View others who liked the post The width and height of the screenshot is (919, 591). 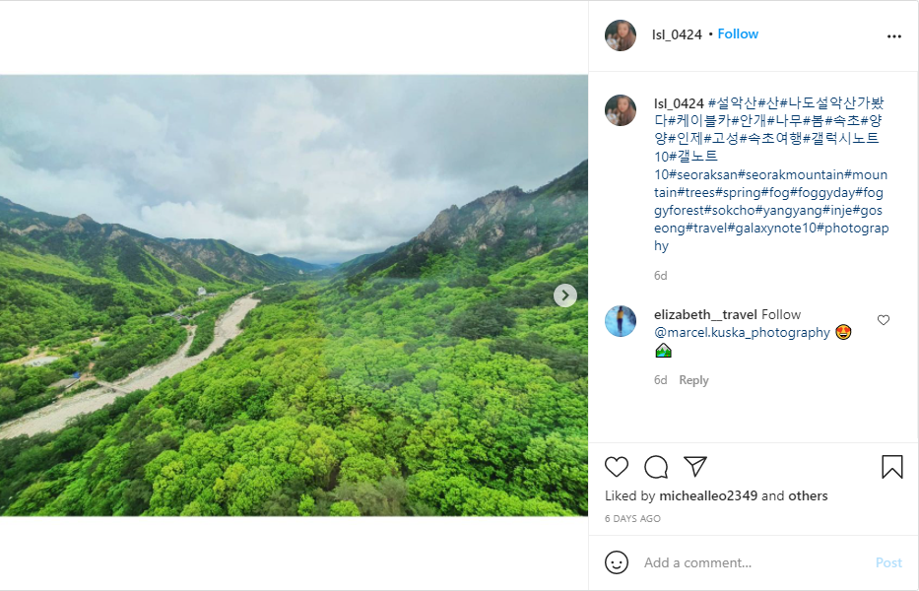click(808, 495)
